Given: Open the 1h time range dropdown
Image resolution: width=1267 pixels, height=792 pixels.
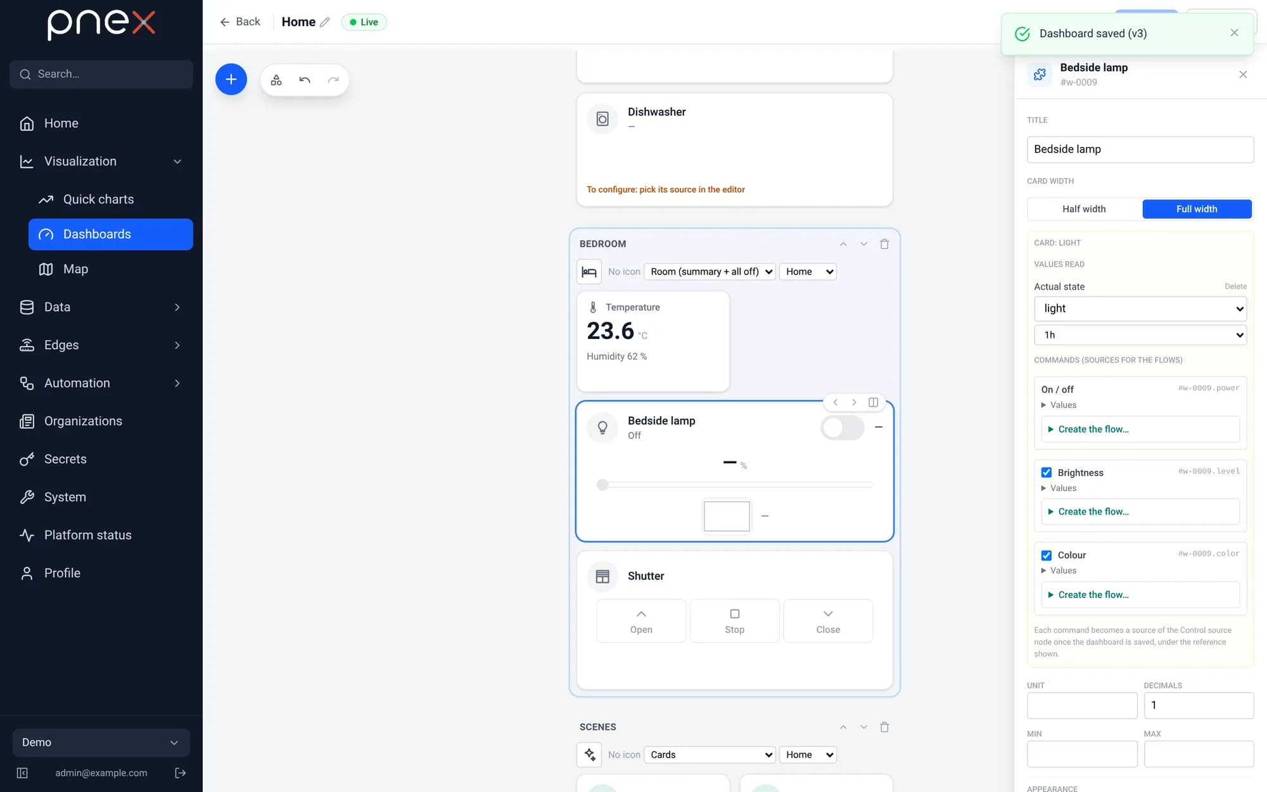Looking at the screenshot, I should (1140, 335).
